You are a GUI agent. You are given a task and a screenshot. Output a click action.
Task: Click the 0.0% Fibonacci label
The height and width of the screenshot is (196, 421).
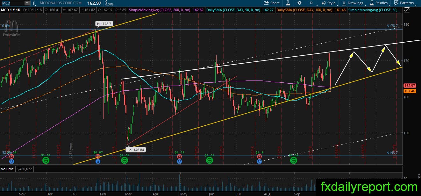(x=5, y=26)
